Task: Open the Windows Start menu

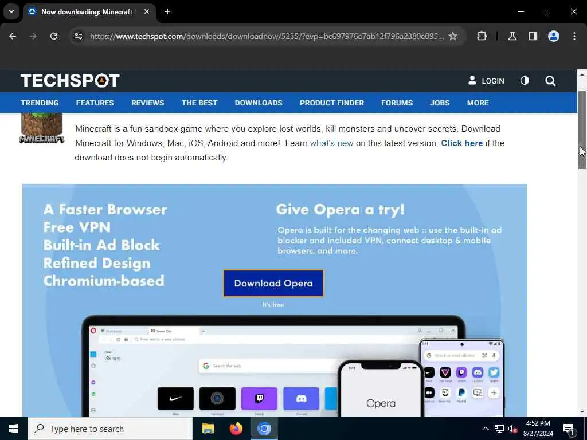Action: [14, 429]
